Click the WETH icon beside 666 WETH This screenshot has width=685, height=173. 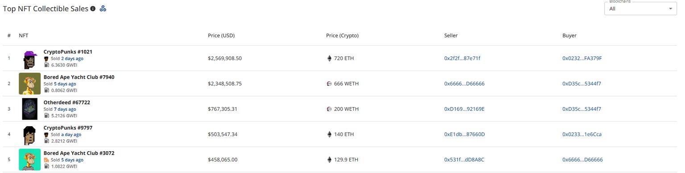pyautogui.click(x=330, y=84)
